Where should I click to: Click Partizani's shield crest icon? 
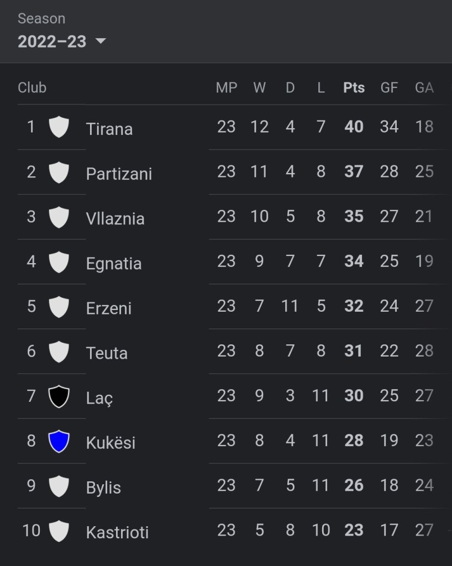click(x=59, y=172)
